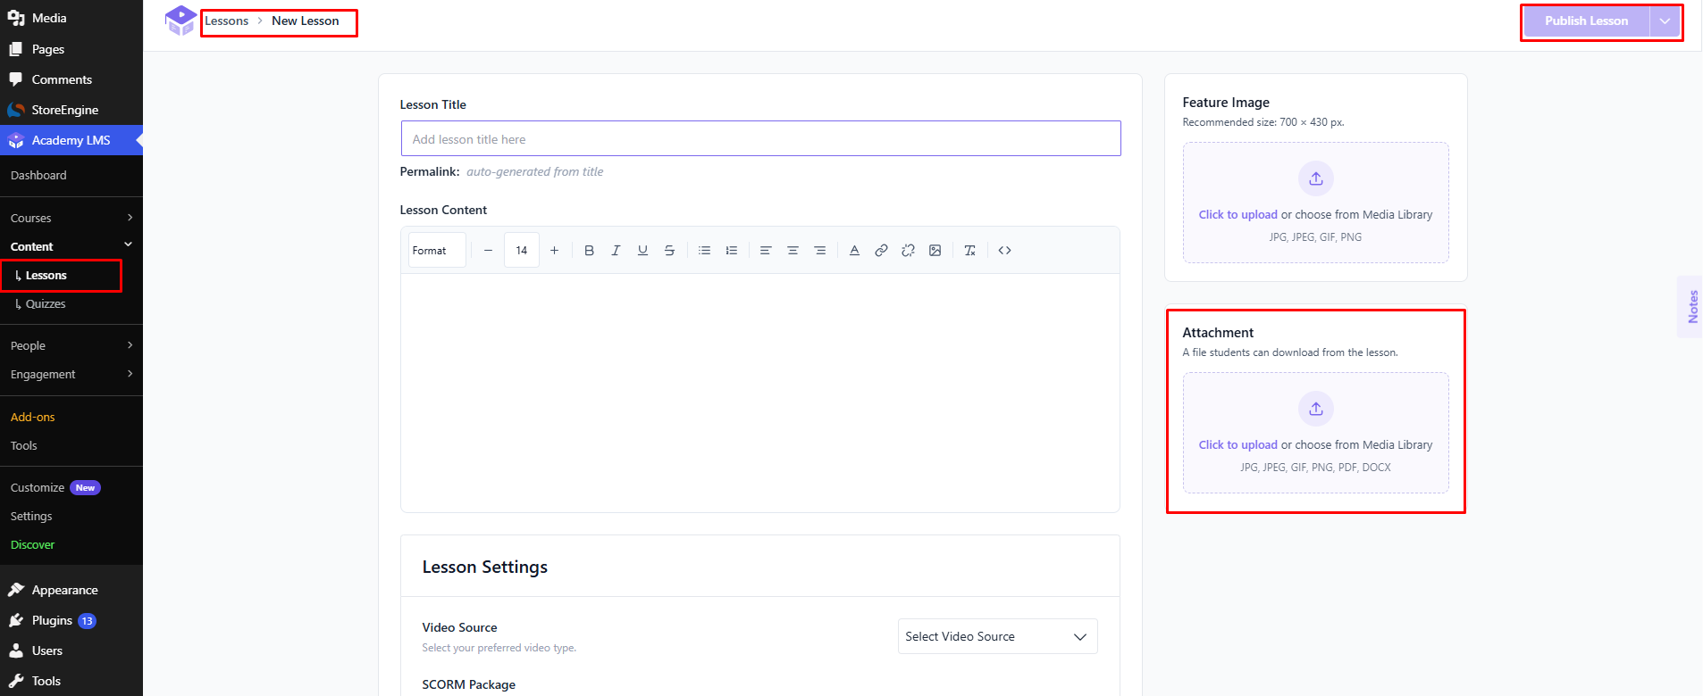The height and width of the screenshot is (696, 1703).
Task: Open Pages in WordPress sidebar
Action: [71, 49]
